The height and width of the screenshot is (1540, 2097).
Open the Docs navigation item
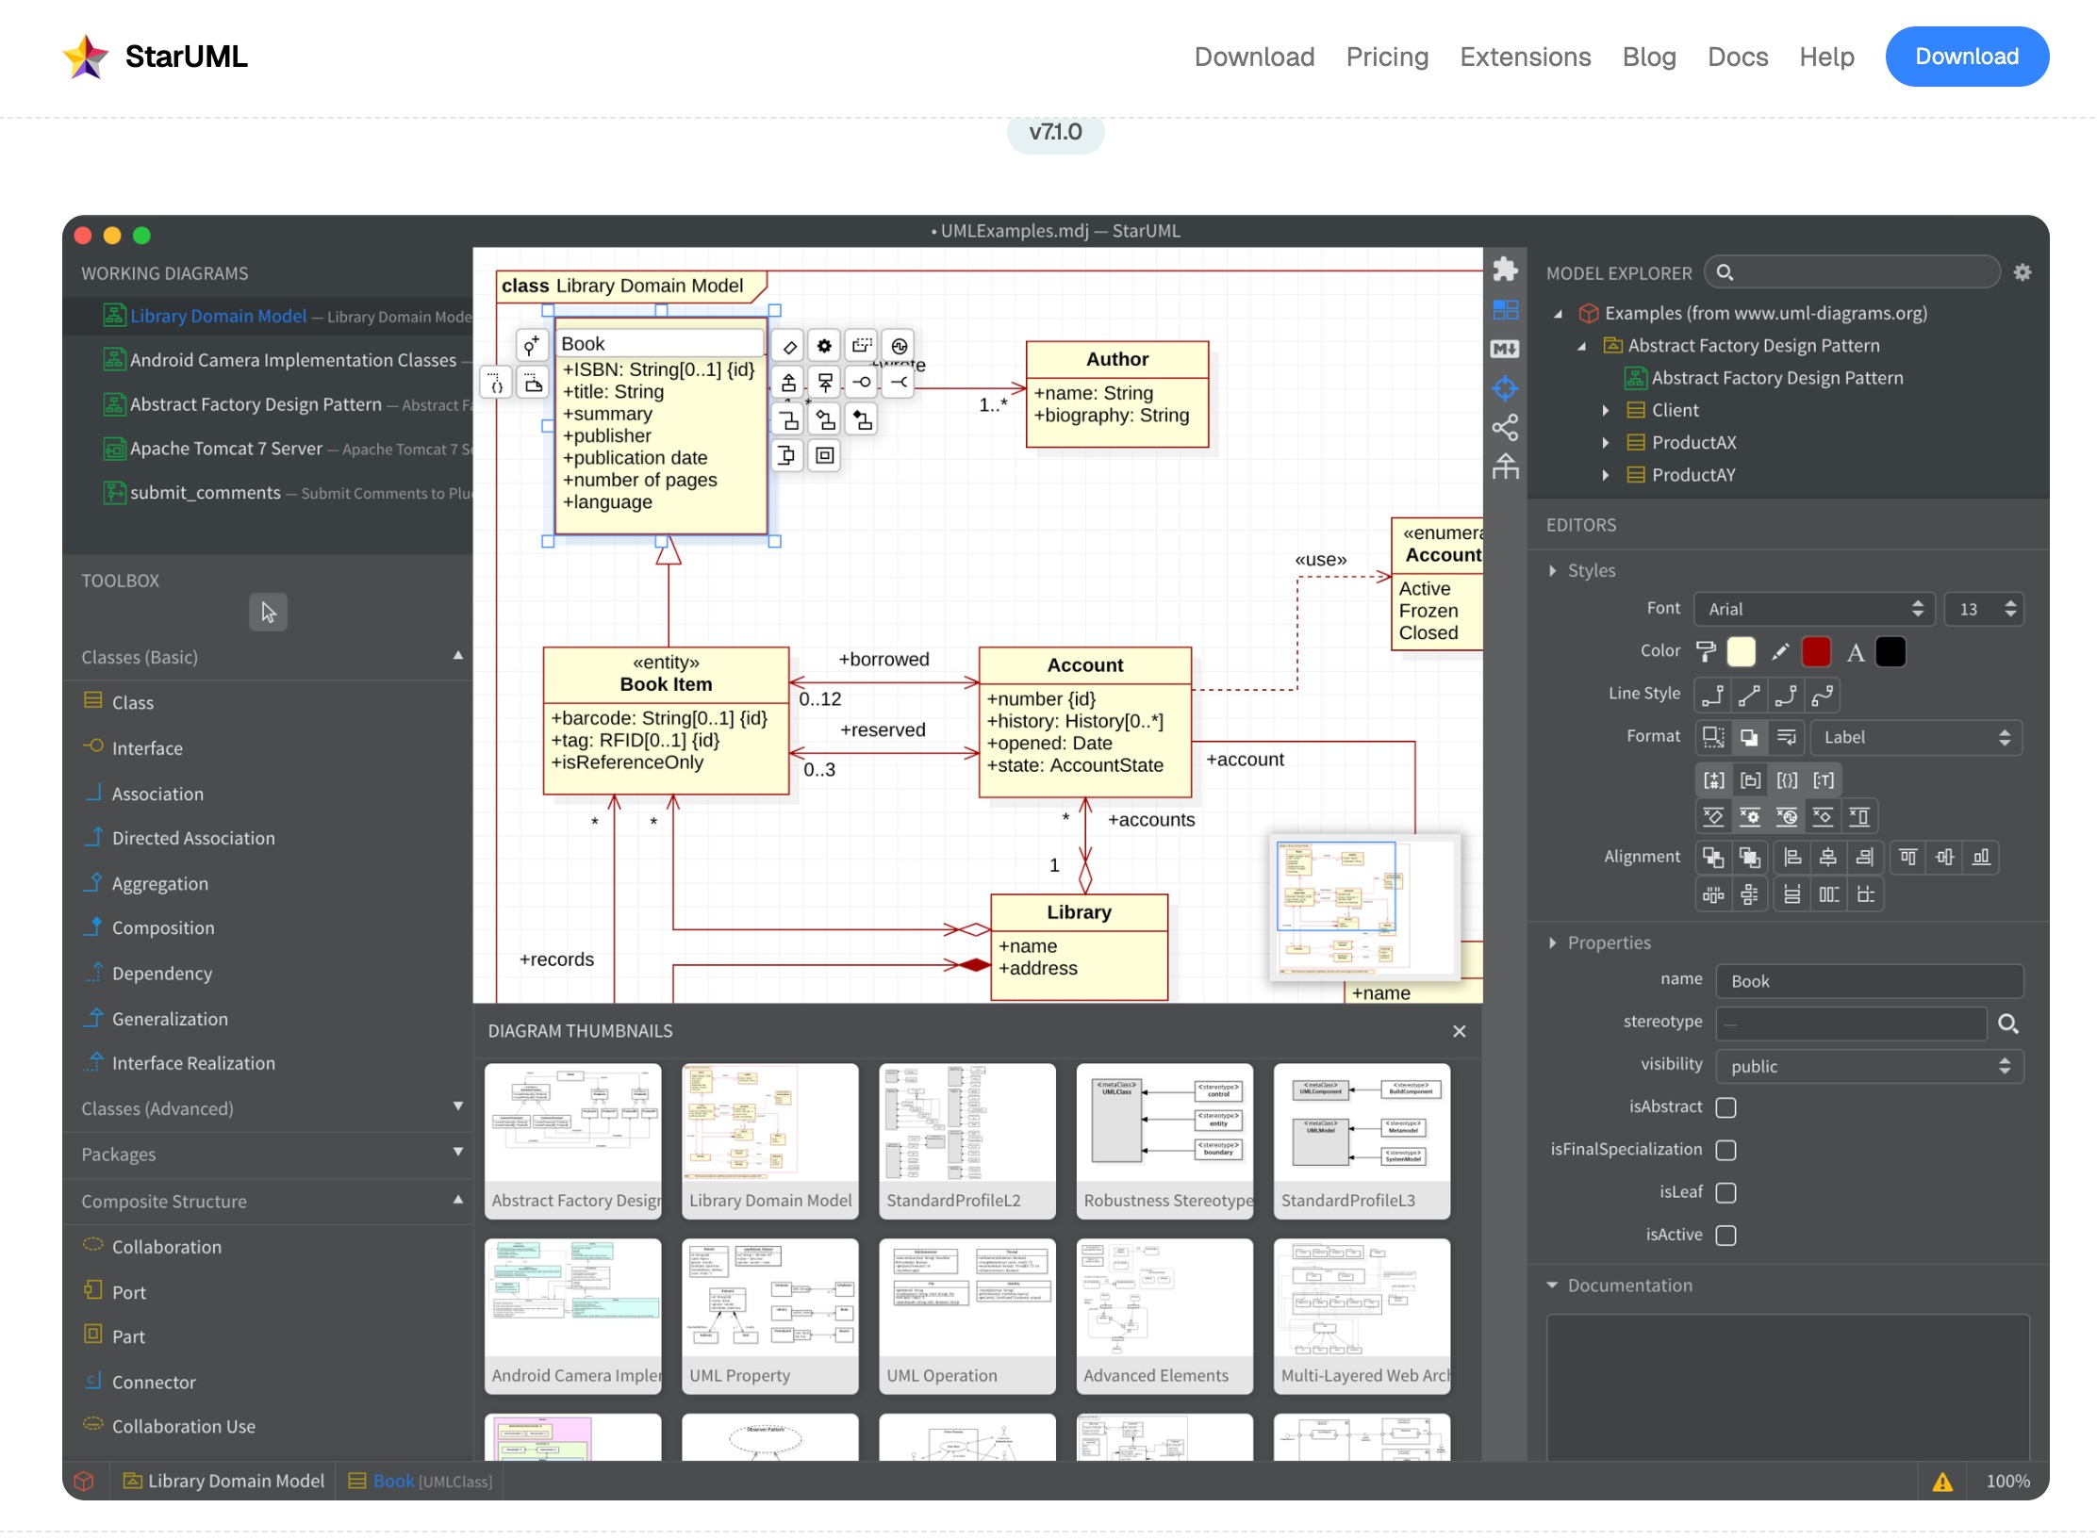pos(1738,57)
